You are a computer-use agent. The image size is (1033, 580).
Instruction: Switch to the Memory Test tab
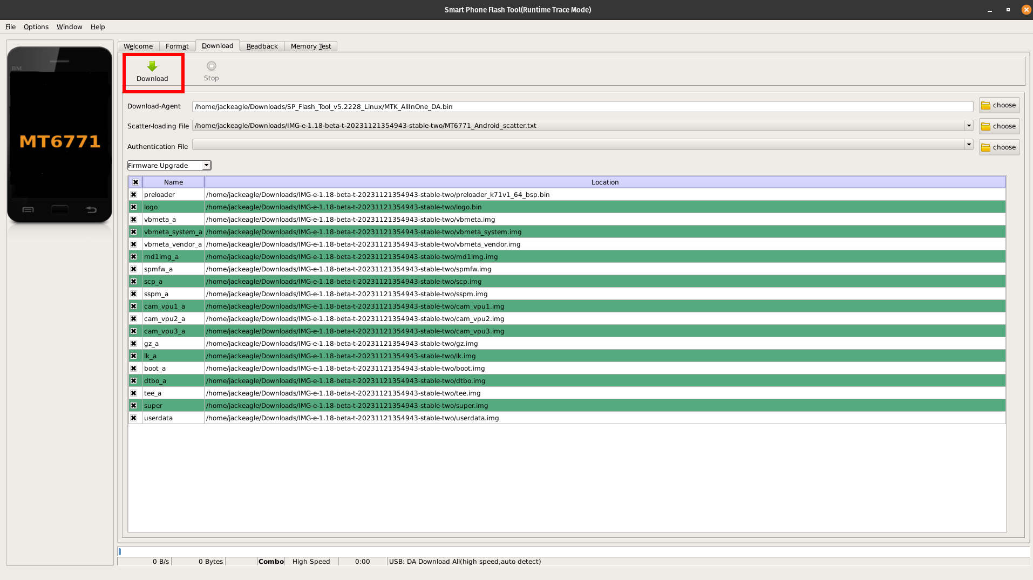coord(311,46)
